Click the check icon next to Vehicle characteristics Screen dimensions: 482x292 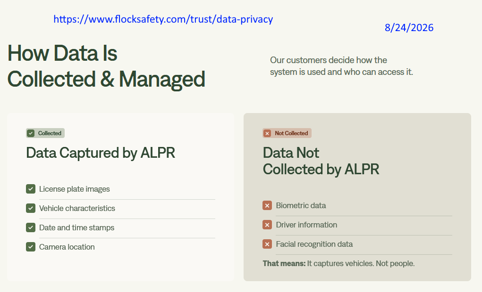31,208
